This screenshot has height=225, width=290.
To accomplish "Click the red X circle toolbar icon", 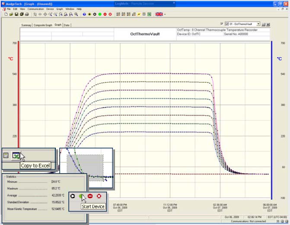I will 110,14.
